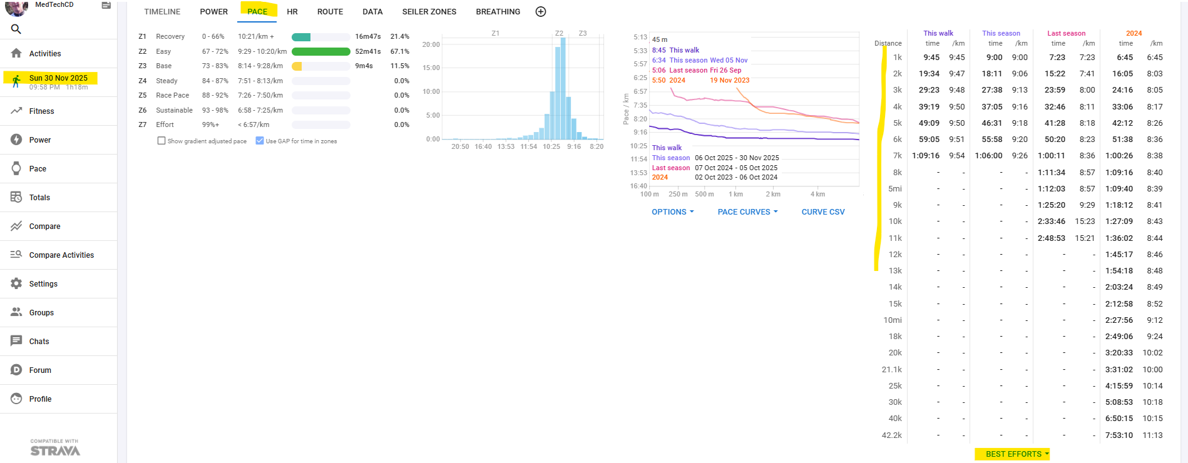Click the Pace watch icon
The width and height of the screenshot is (1188, 463).
click(16, 168)
